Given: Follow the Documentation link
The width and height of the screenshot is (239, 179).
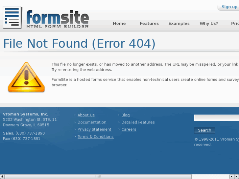Looking at the screenshot, I should pyautogui.click(x=92, y=122).
